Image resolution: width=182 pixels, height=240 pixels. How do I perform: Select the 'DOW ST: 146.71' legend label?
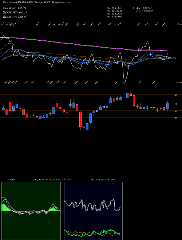pyautogui.click(x=16, y=8)
